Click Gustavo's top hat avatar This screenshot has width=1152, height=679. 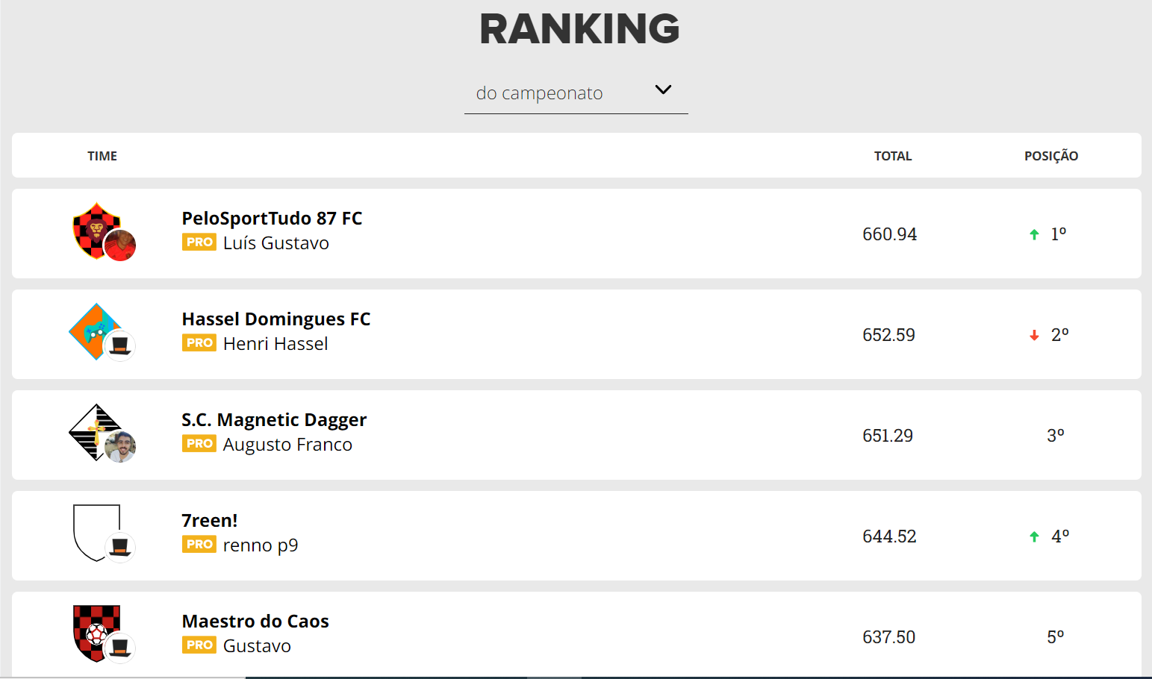(x=120, y=648)
